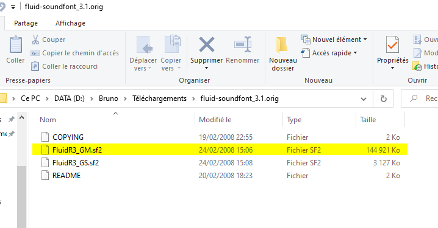Expand the chevron after Bruno

125,98
